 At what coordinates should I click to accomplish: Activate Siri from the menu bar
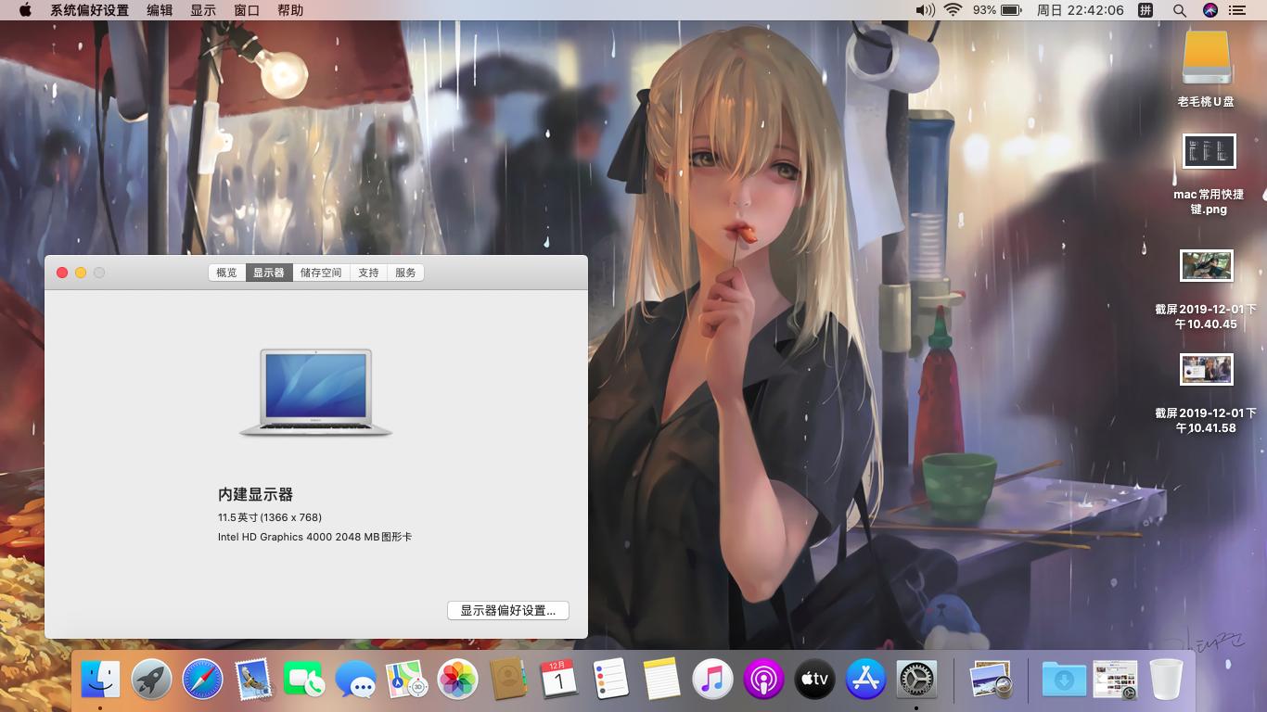pos(1209,10)
